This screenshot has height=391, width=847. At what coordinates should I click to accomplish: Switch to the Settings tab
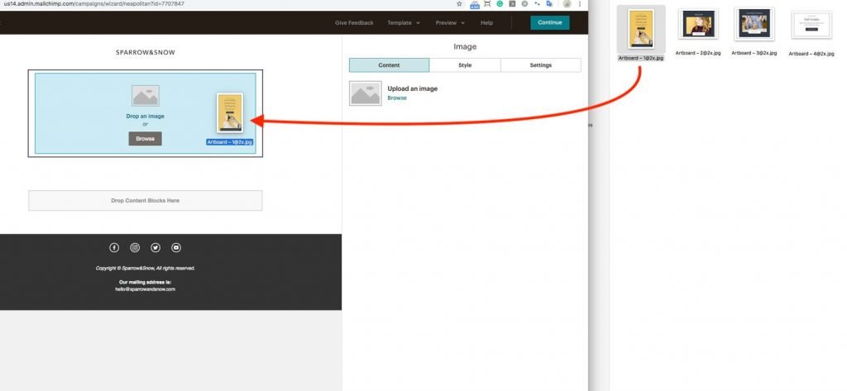click(x=540, y=64)
